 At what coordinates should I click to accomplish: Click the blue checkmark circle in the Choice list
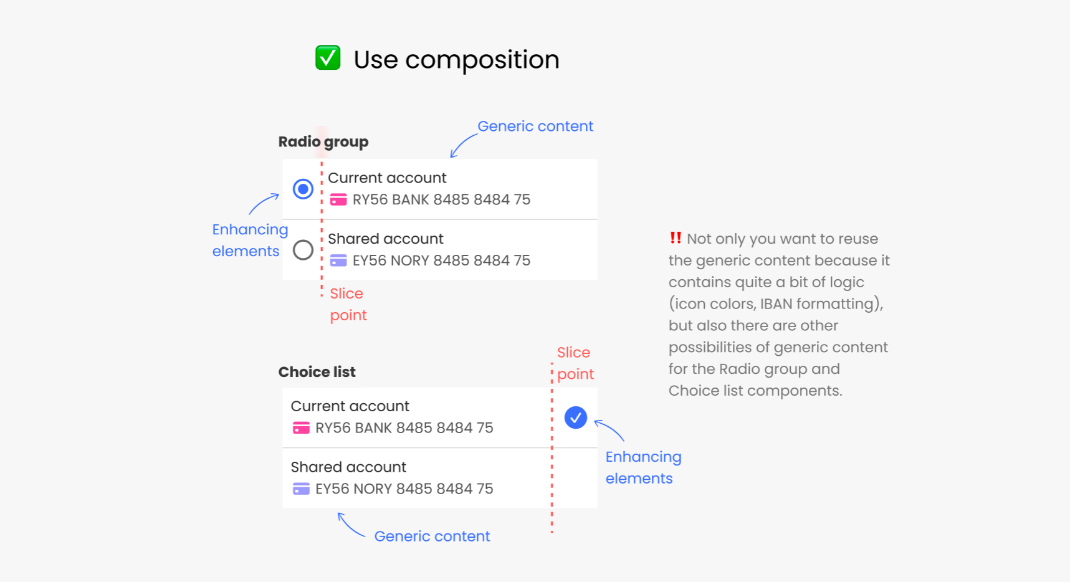click(x=575, y=417)
